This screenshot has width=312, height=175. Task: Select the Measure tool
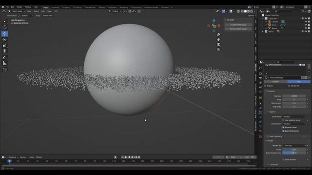4,63
